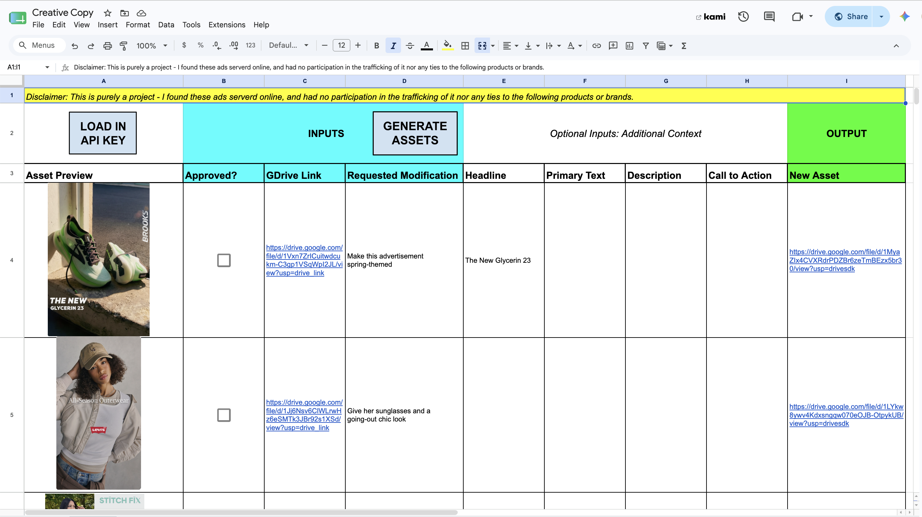Apply strikethrough formatting
922x517 pixels.
(410, 46)
